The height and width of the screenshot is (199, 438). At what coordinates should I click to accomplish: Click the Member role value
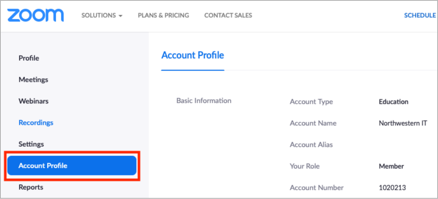[391, 166]
